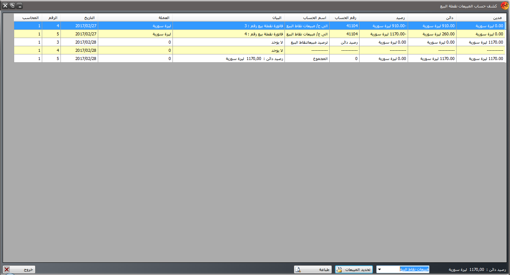Close the window with the title bar X
510x275 pixels.
(5, 6)
